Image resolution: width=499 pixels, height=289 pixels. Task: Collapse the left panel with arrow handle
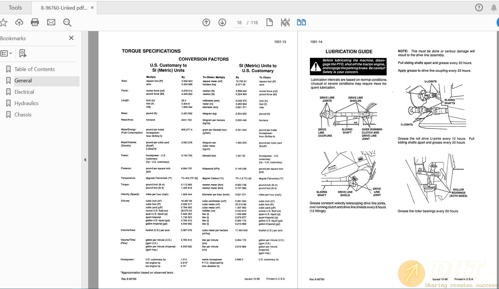(x=85, y=160)
